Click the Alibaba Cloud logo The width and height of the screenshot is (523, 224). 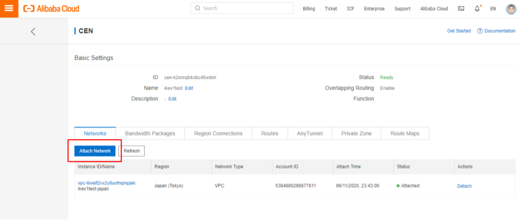pyautogui.click(x=52, y=8)
